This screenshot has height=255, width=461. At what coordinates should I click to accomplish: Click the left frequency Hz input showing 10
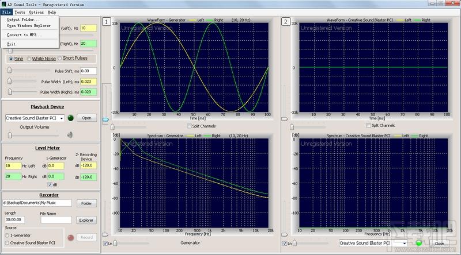point(88,28)
